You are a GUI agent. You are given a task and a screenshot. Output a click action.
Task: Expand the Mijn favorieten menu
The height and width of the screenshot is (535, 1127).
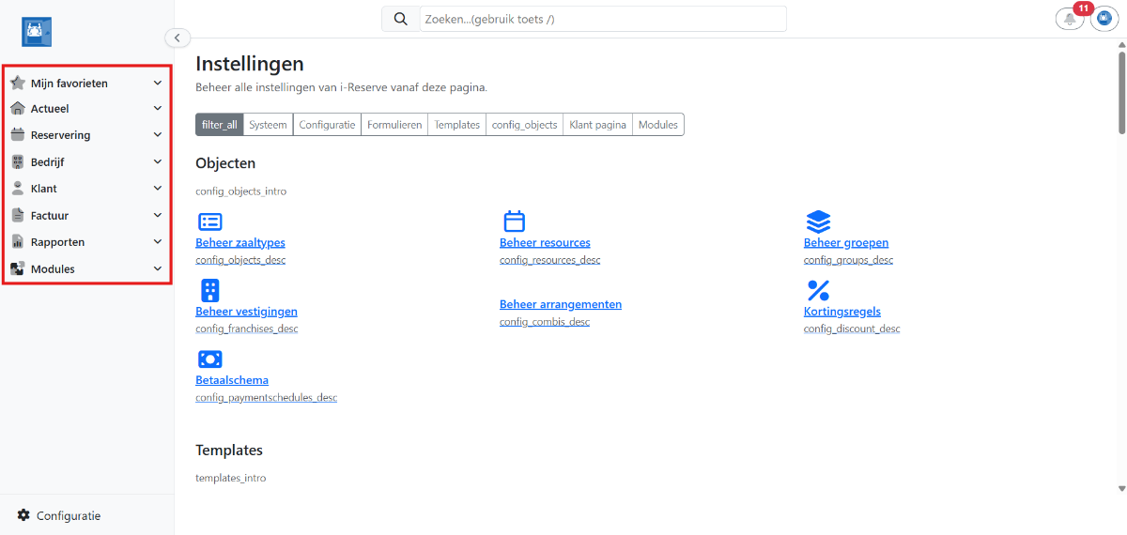point(86,83)
